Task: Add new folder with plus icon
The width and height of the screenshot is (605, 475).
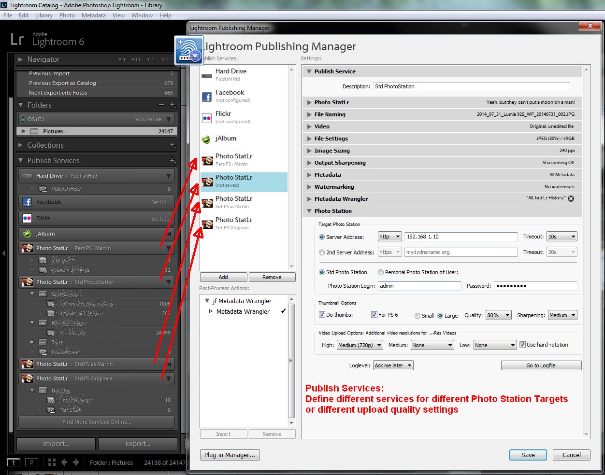Action: (x=173, y=105)
